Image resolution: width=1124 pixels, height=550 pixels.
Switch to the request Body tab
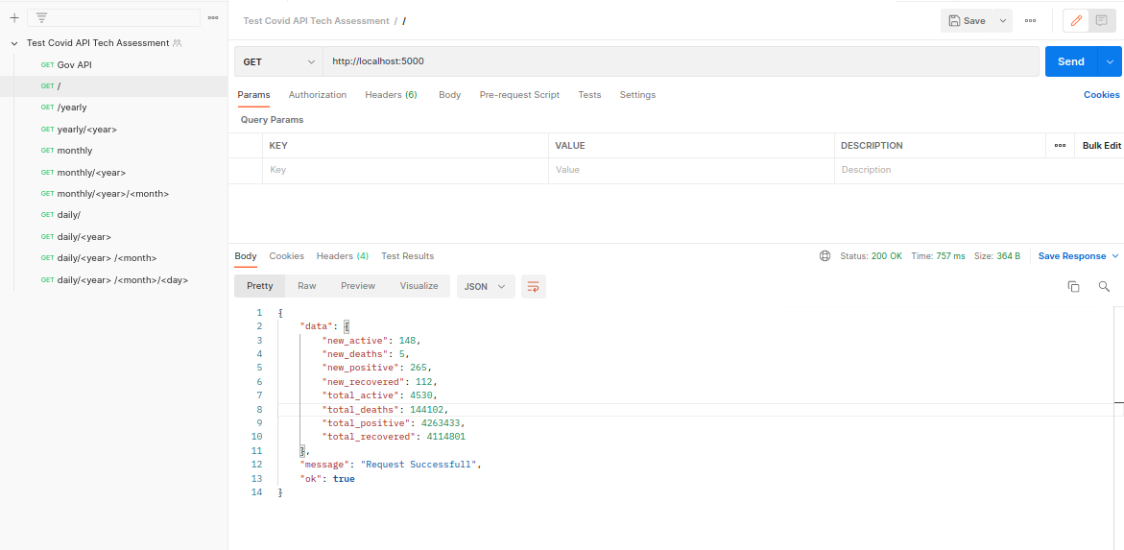(449, 95)
